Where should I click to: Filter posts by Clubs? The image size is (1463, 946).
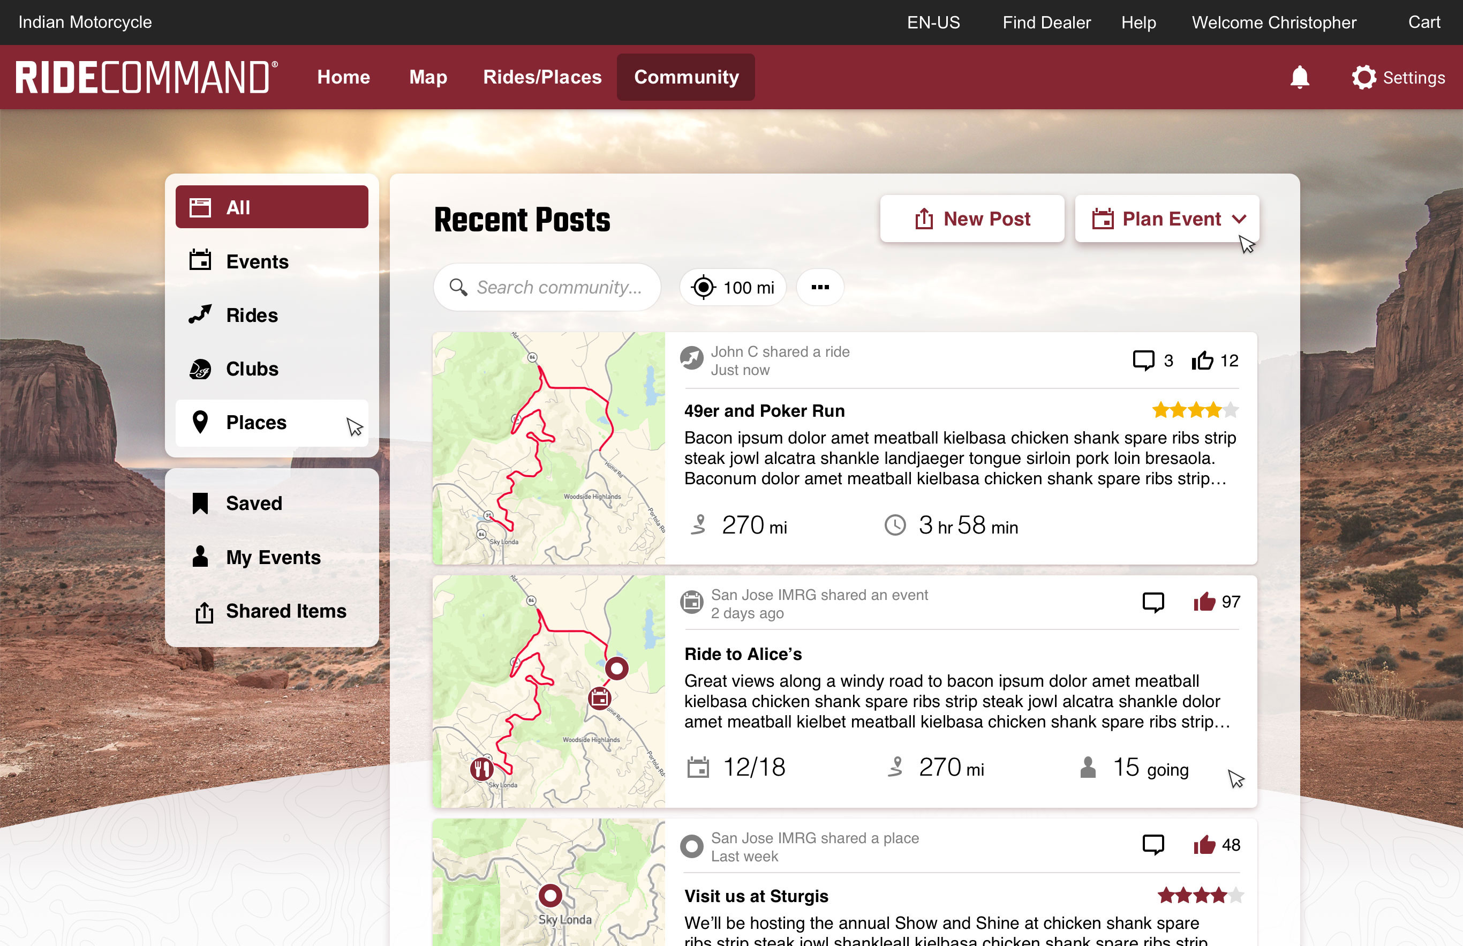(272, 369)
